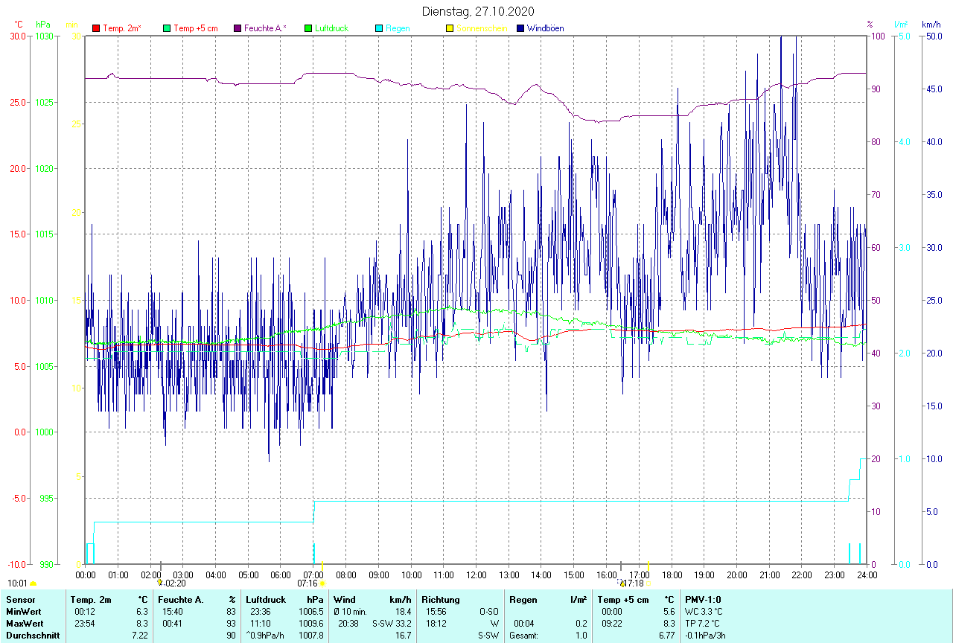Click the MaxWert row label
The height and width of the screenshot is (643, 953).
pyautogui.click(x=25, y=624)
